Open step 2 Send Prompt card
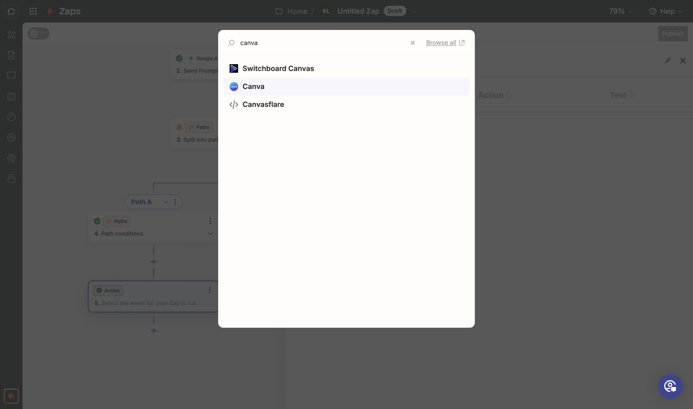The width and height of the screenshot is (693, 409). point(194,64)
